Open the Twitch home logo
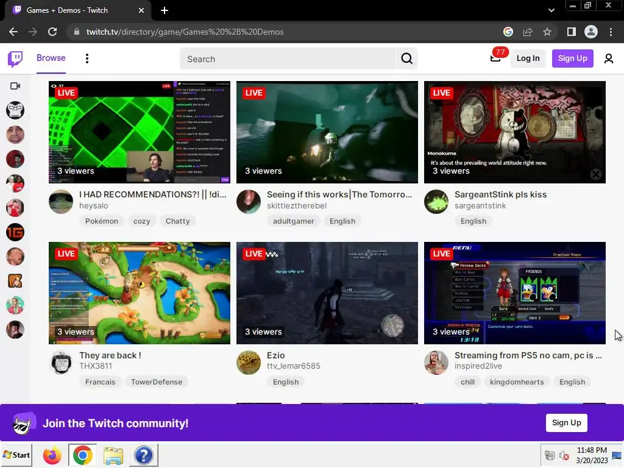Image resolution: width=624 pixels, height=468 pixels. pos(15,59)
